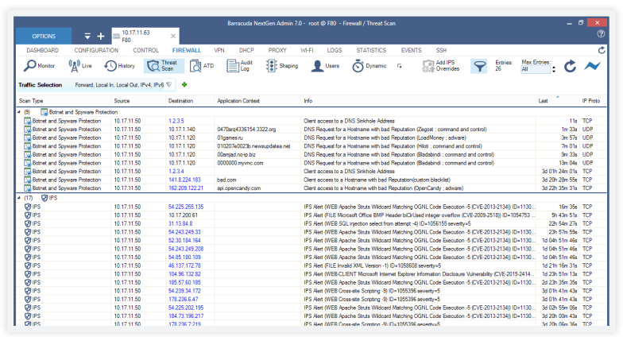Click destination link 46.137.172.78
The image size is (623, 337).
point(184,265)
